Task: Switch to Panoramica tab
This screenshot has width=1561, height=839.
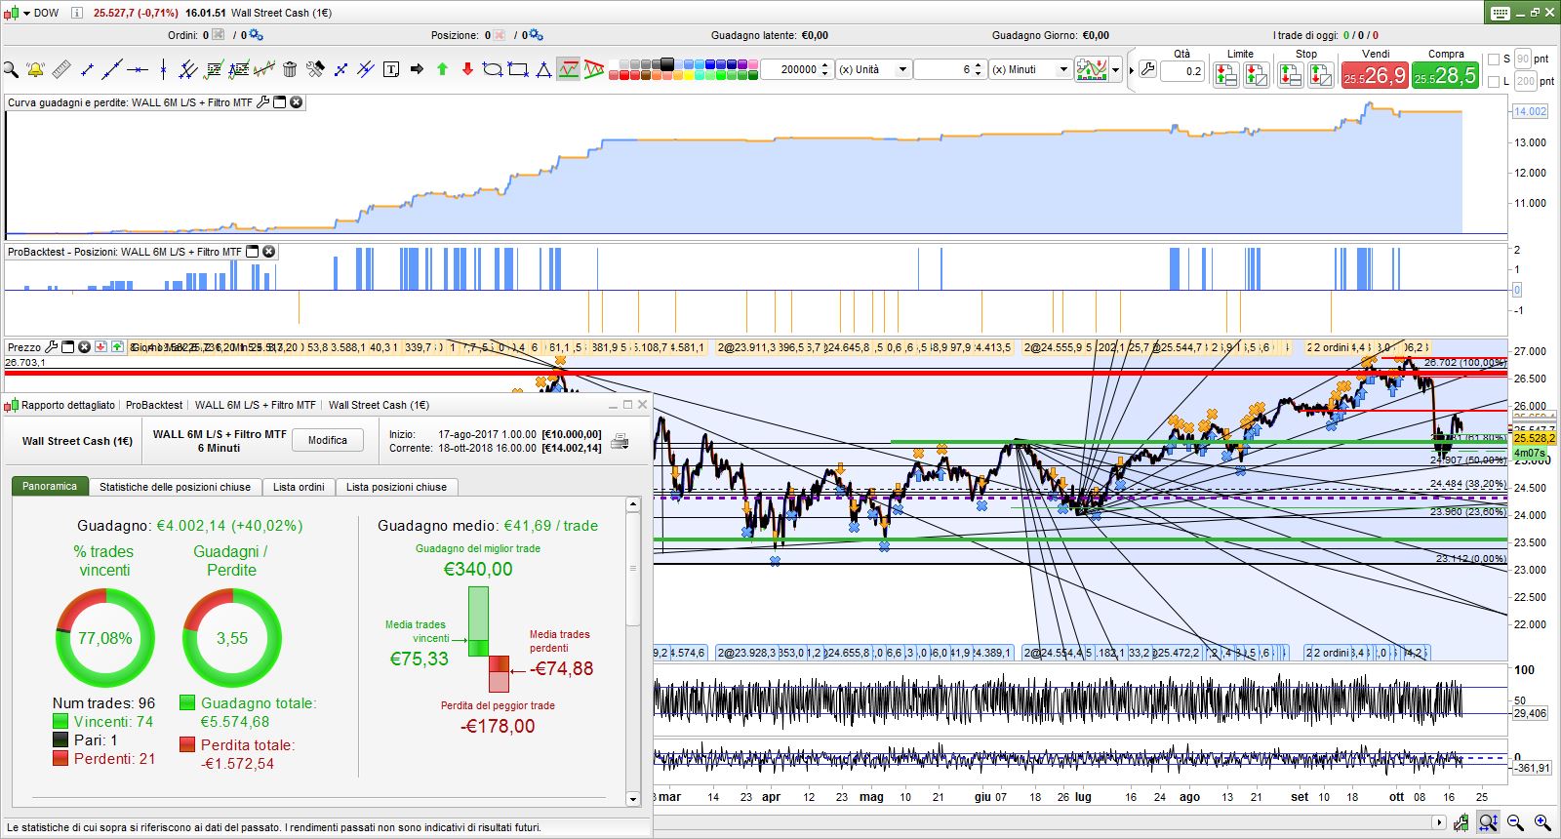Action: [50, 486]
